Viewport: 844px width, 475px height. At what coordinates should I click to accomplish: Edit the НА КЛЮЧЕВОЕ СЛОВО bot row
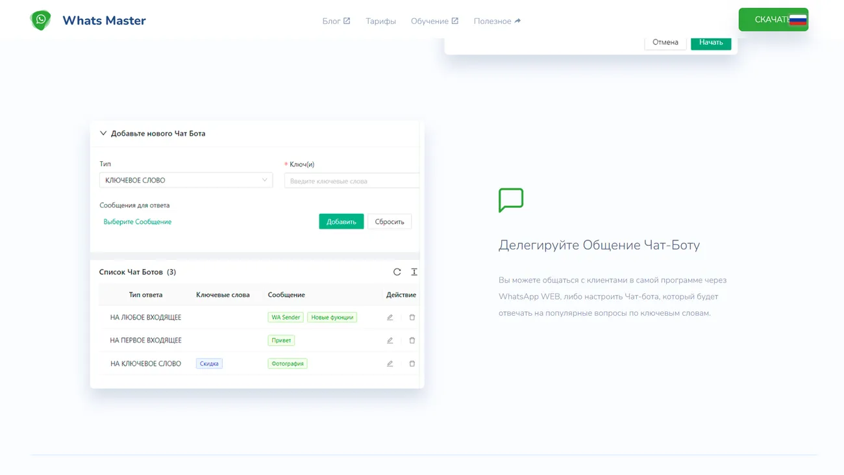tap(390, 364)
